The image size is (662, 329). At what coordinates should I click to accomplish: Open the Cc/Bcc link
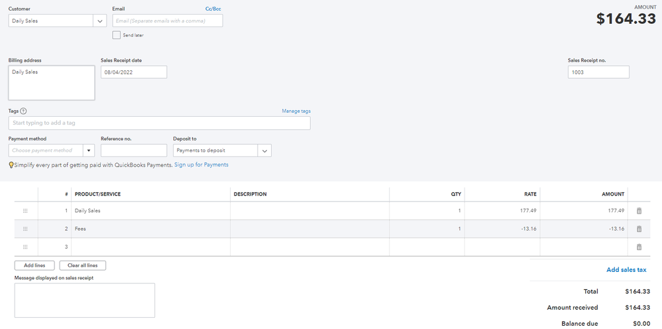pyautogui.click(x=213, y=9)
